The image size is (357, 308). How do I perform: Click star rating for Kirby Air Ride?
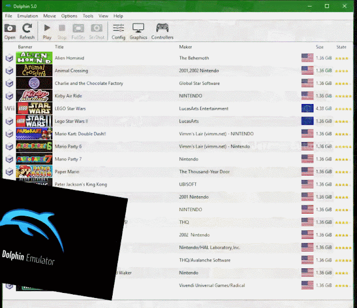pos(344,96)
